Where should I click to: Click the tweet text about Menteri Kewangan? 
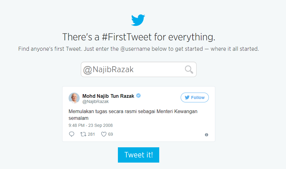[x=133, y=114]
